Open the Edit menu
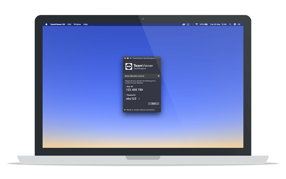 point(69,24)
